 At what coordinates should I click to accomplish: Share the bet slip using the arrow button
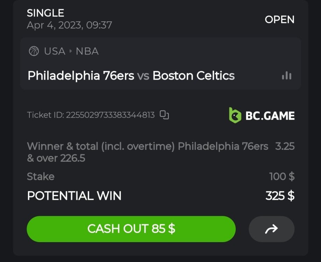(271, 229)
